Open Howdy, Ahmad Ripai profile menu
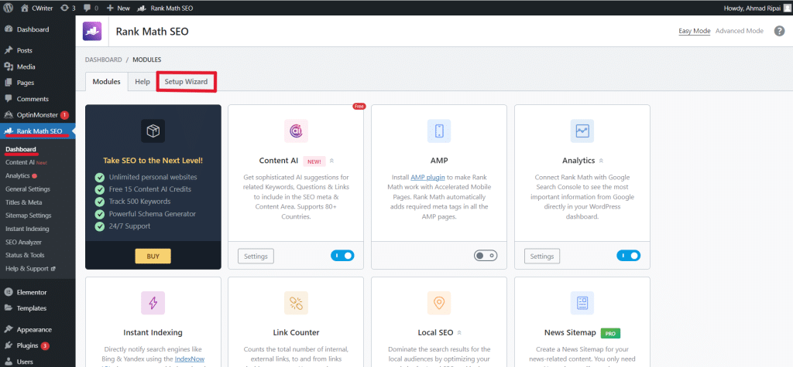 pos(756,8)
